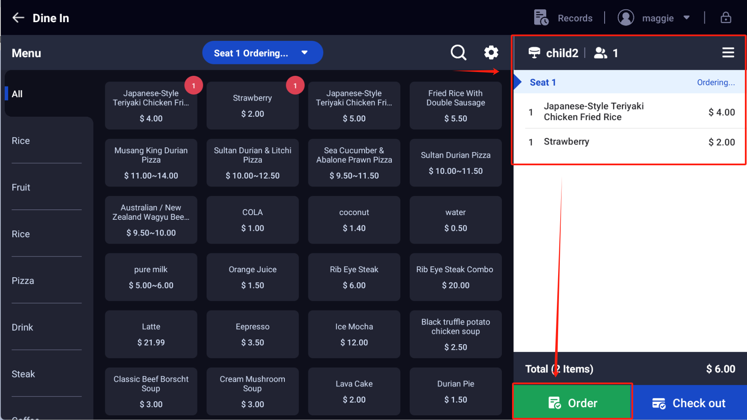
Task: Click the hamburger menu in the order panel
Action: click(728, 52)
